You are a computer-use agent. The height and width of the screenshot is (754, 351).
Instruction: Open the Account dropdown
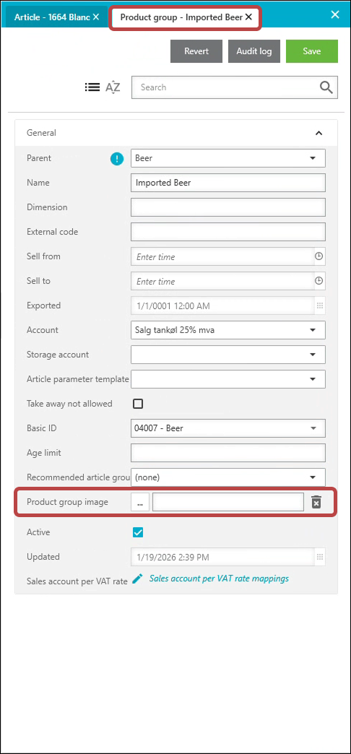tap(228, 330)
